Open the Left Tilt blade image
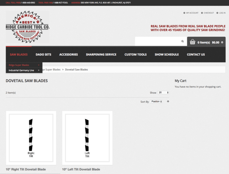Screen dimensions: 229x174 87,138
